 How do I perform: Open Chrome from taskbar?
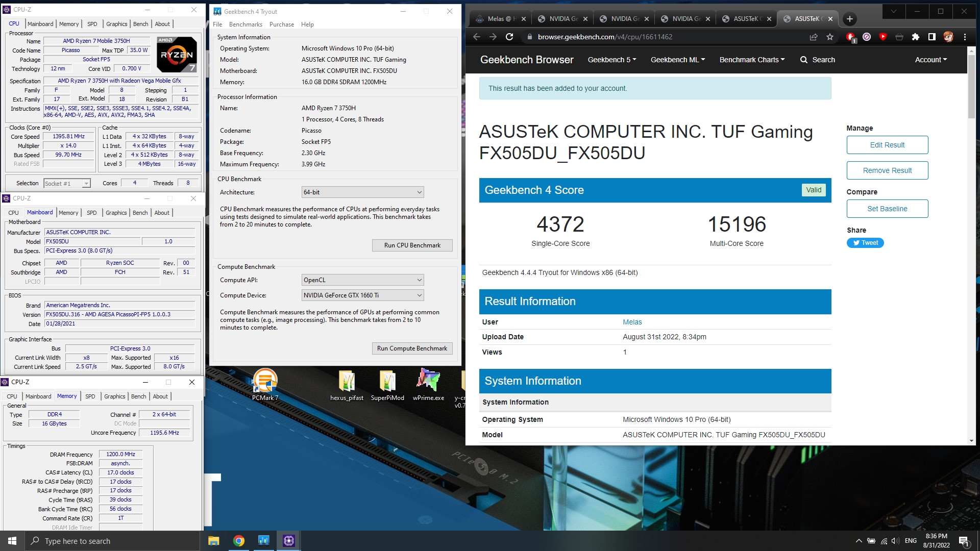tap(239, 541)
